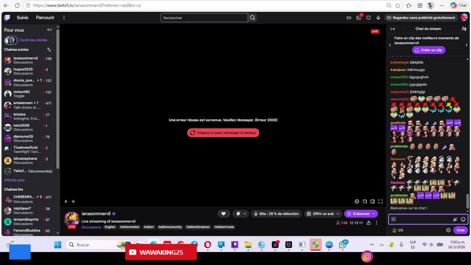Collapse the chat panel with arrow icon

coord(393,29)
